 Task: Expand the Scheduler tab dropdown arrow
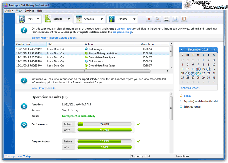(x=101, y=19)
